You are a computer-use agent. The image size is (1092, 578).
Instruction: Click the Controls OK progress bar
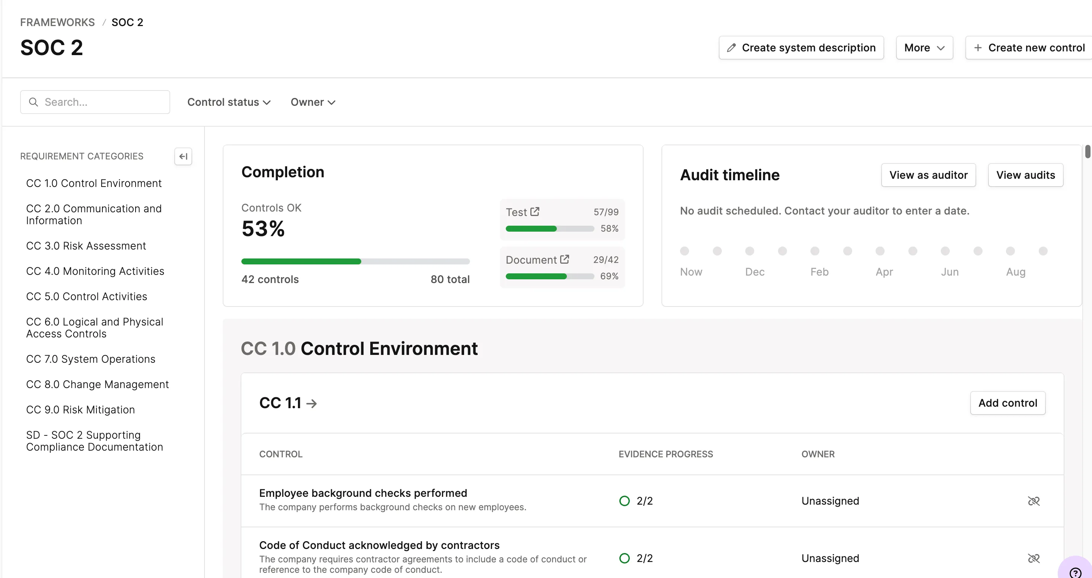pyautogui.click(x=355, y=261)
